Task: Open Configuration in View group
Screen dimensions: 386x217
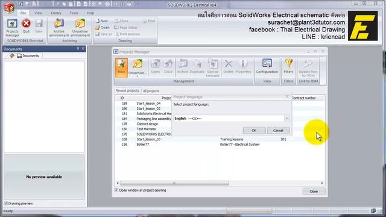Action: tap(267, 66)
